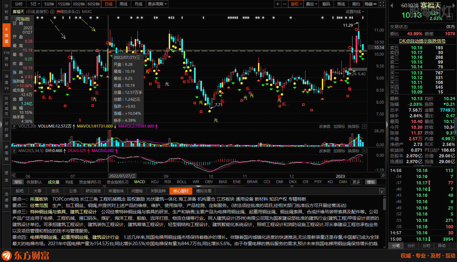457x262 pixels.
Task: Toggle 资金趋势[L2] indicator
Action: tap(118, 182)
